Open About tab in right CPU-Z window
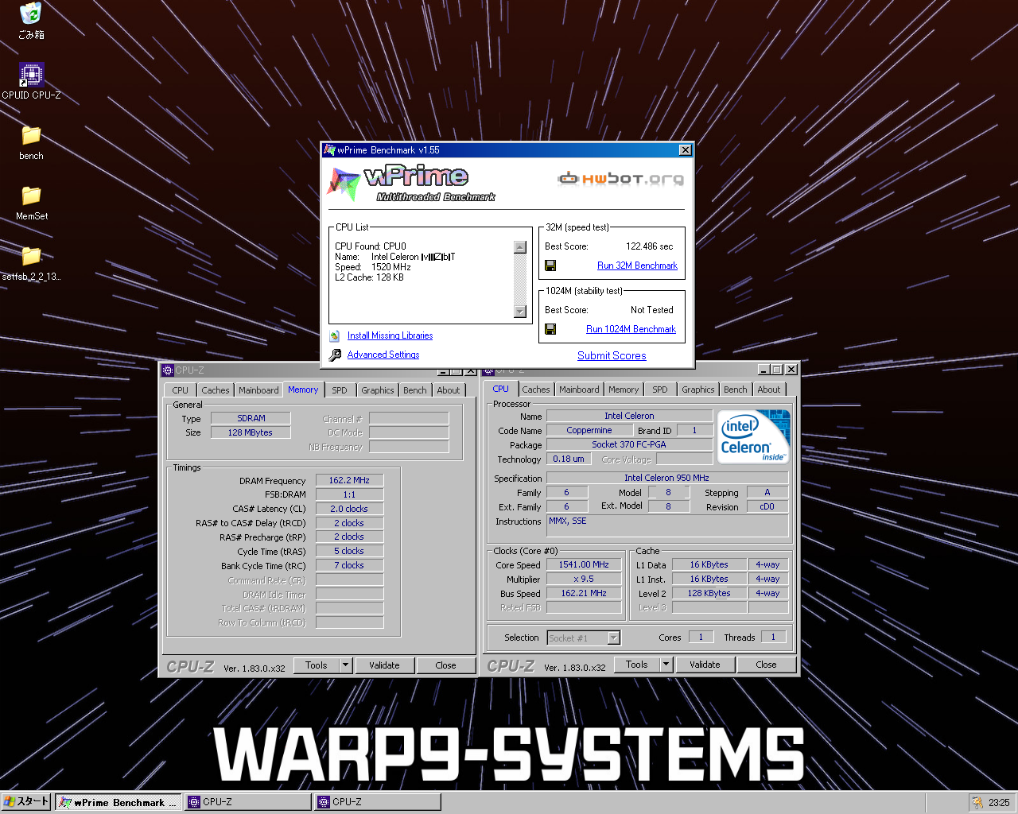Viewport: 1018px width, 814px height. coord(768,390)
